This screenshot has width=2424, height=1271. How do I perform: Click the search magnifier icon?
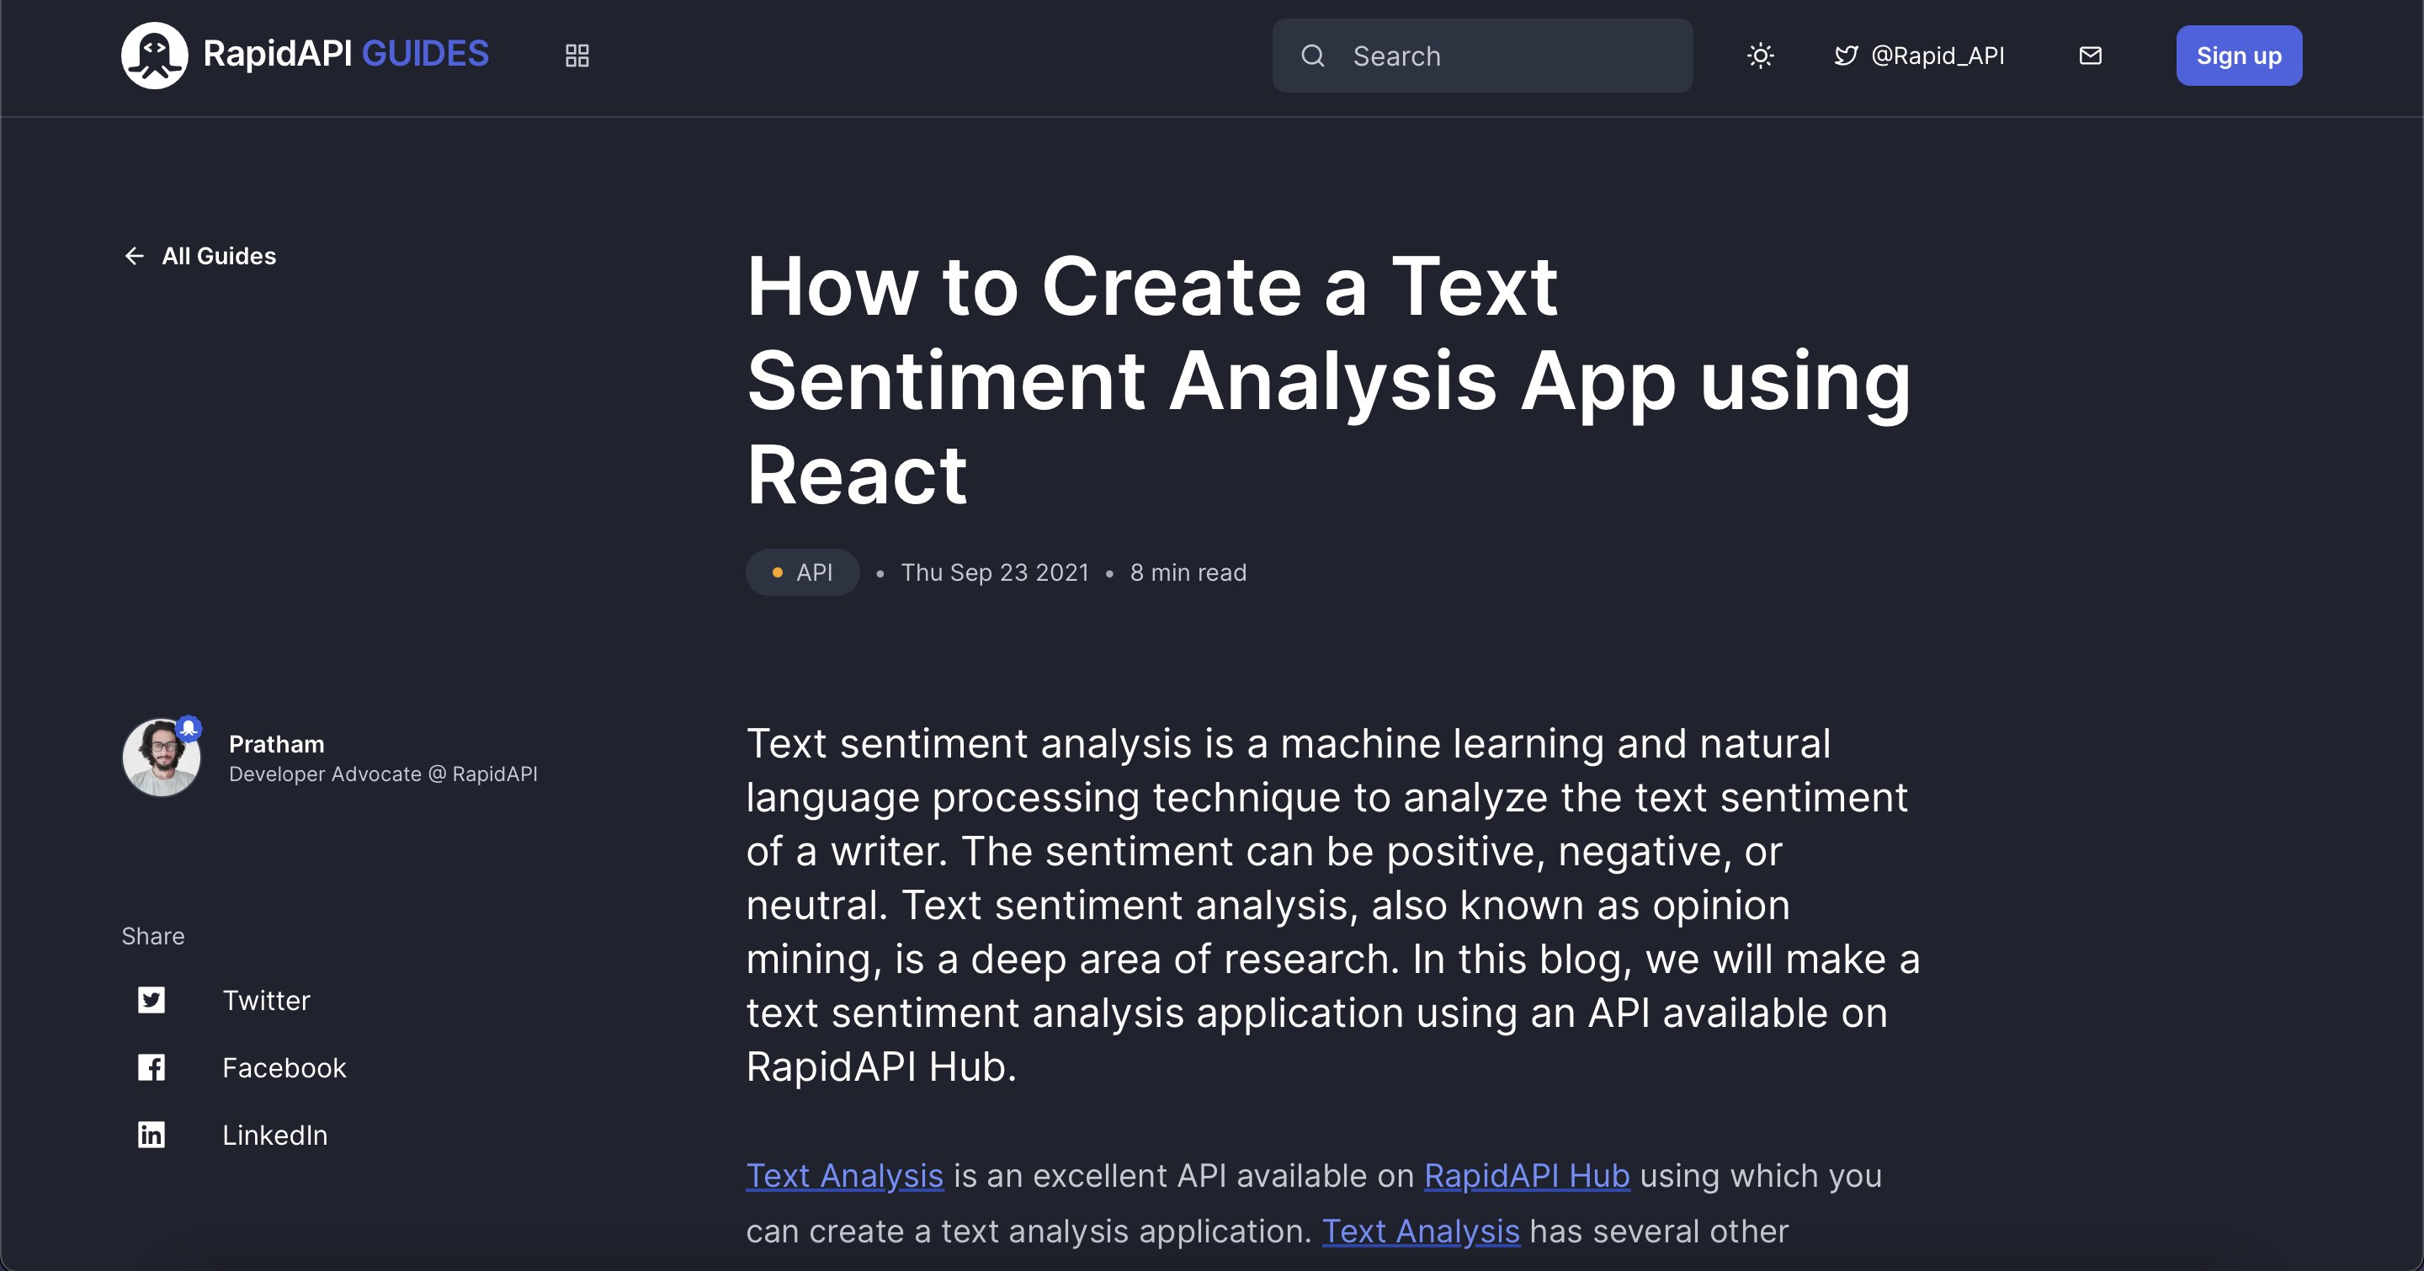point(1313,56)
